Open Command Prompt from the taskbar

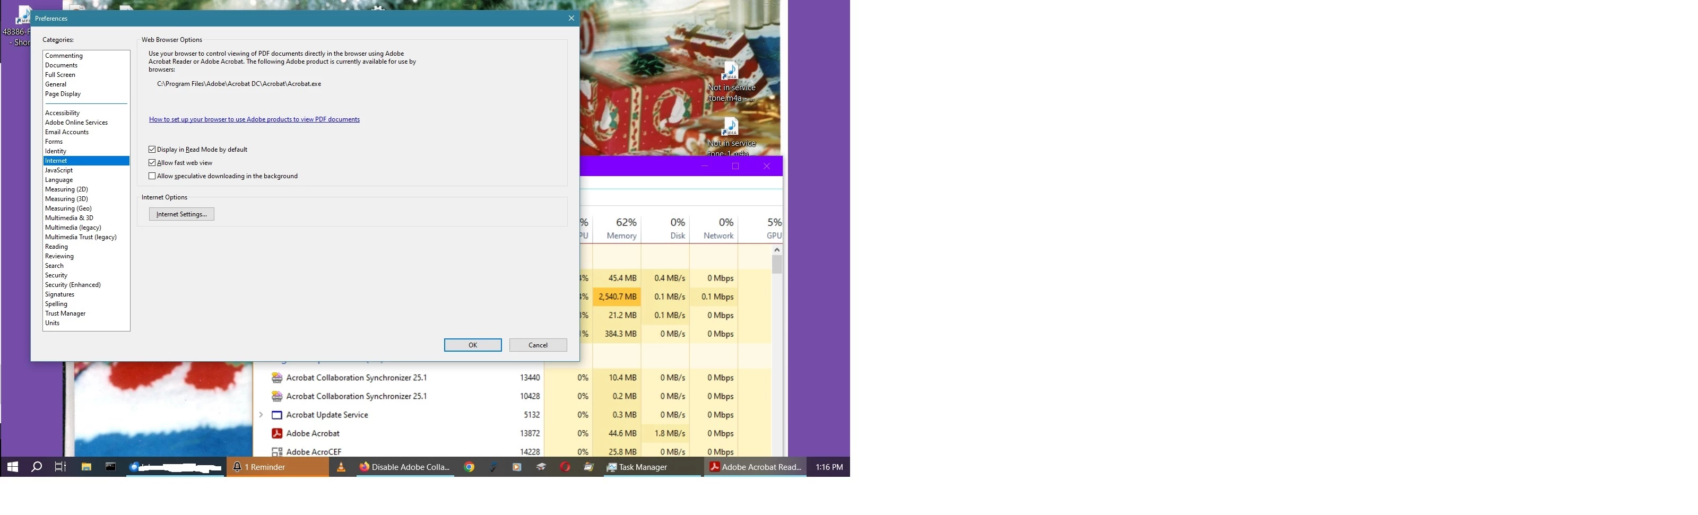tap(111, 467)
